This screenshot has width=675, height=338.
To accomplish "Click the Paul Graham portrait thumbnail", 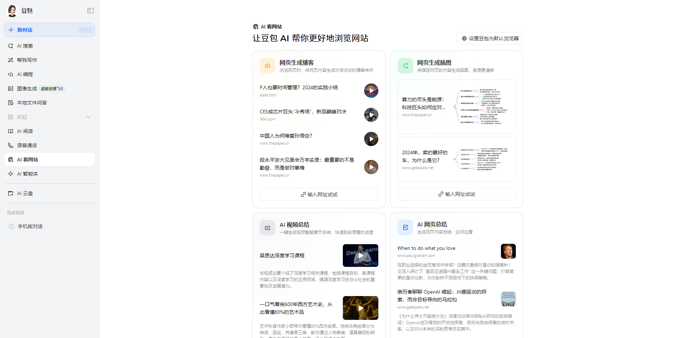I will 508,251.
